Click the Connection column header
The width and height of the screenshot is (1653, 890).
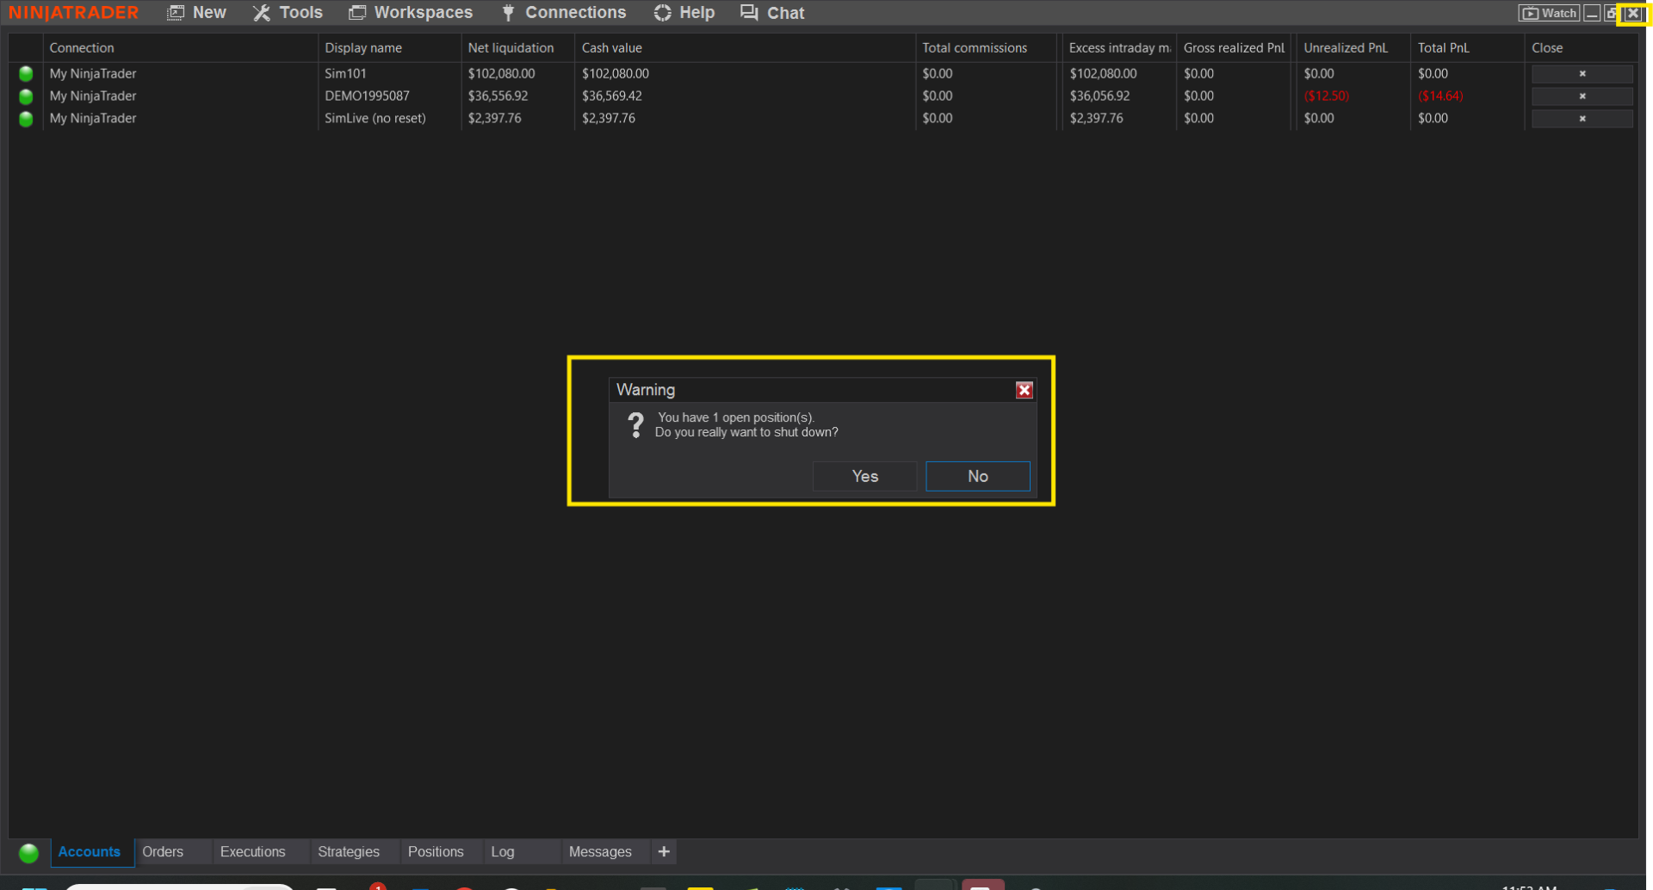[180, 48]
